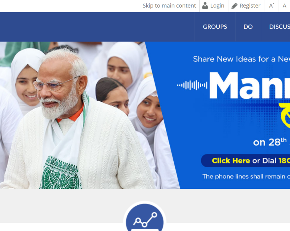This screenshot has width=290, height=231.
Task: Decrease font size with A- button
Action: (x=272, y=6)
